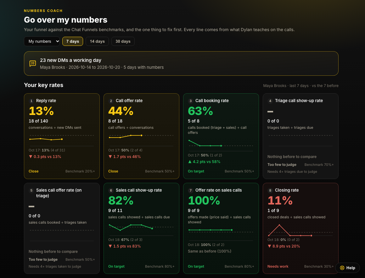Screen dimensions: 365x278
Task: Click Needs 4+ triages due to judge
Action: click(292, 172)
